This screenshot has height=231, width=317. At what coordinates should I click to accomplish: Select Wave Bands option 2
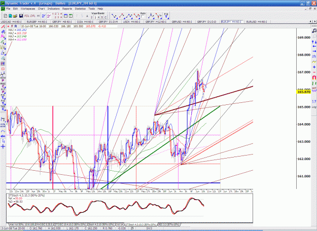[92, 17]
